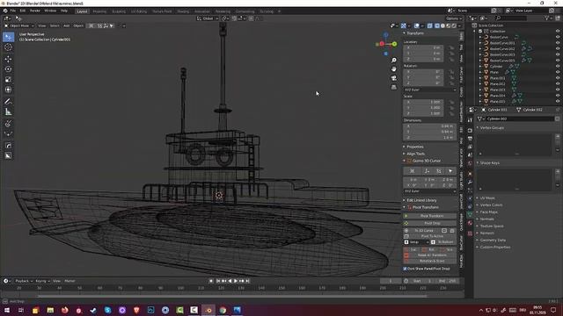The width and height of the screenshot is (563, 316).
Task: Toggle visibility of Collection in outliner
Action: click(558, 32)
